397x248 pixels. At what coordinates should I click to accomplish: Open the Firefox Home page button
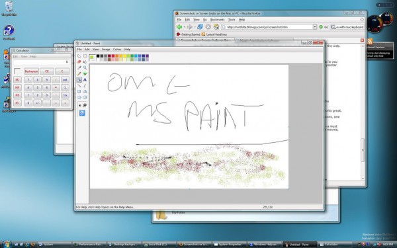tap(216, 27)
